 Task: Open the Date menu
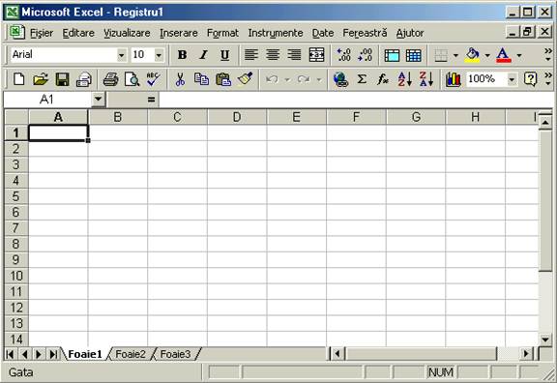323,33
